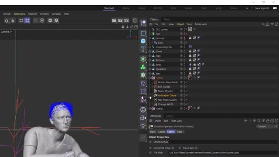
Task: Toggle the red X on C4D curves
Action: 187,29
